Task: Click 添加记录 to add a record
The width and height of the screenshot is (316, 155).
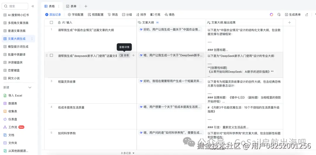Action: click(x=53, y=15)
